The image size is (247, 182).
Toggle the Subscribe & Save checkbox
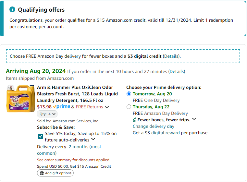point(41,136)
